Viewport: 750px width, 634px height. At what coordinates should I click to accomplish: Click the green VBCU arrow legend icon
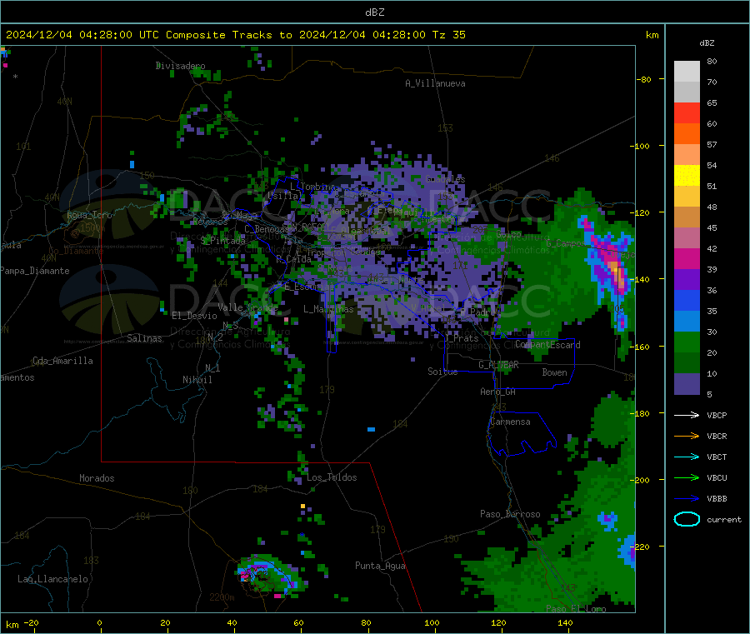pyautogui.click(x=687, y=477)
